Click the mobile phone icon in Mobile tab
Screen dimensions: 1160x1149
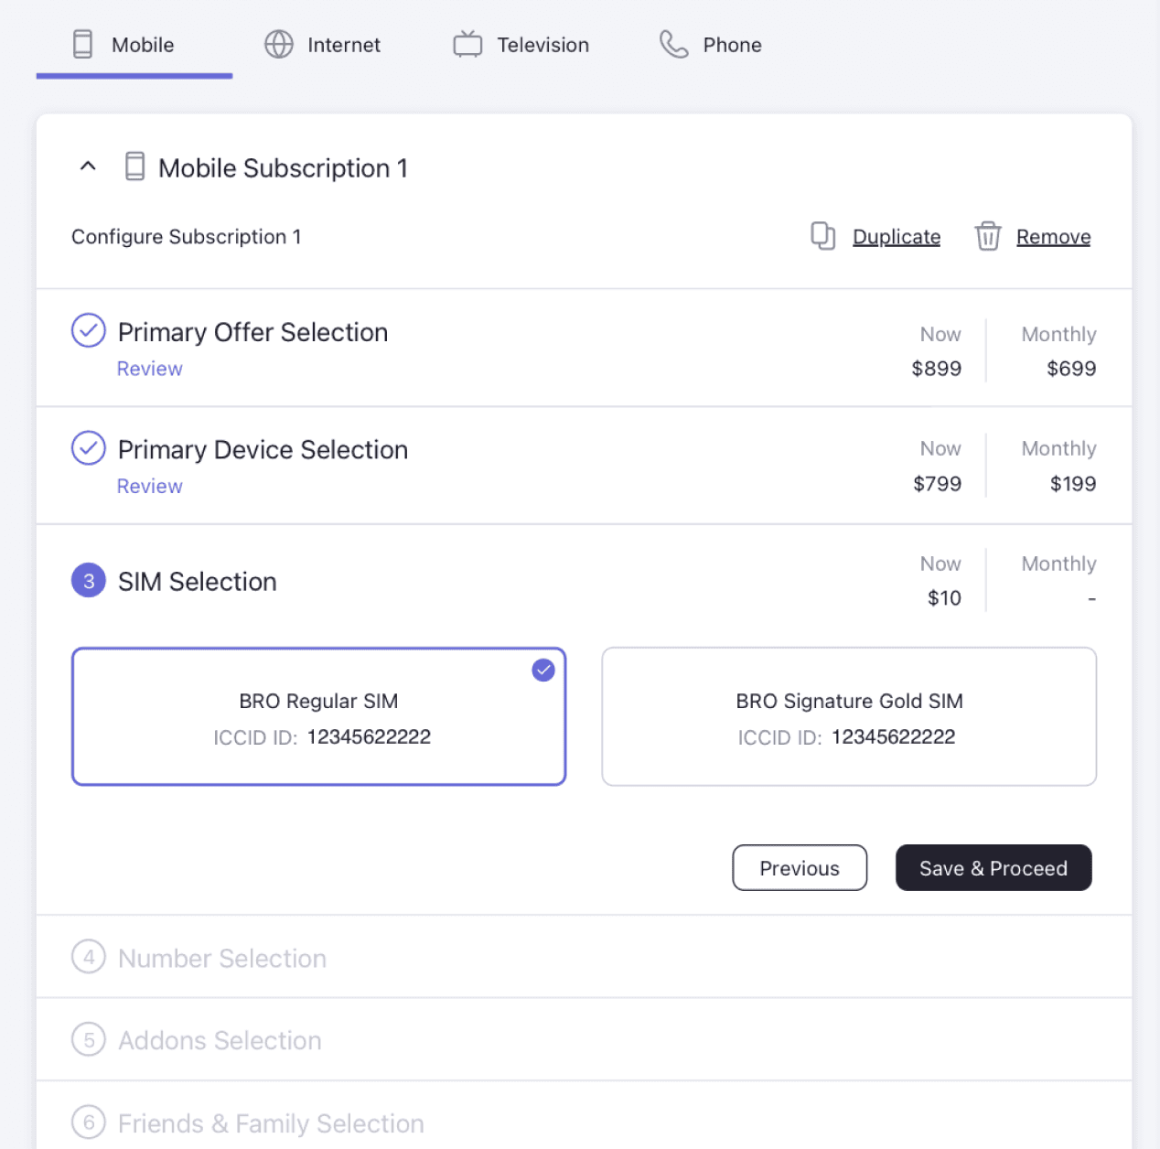point(82,44)
